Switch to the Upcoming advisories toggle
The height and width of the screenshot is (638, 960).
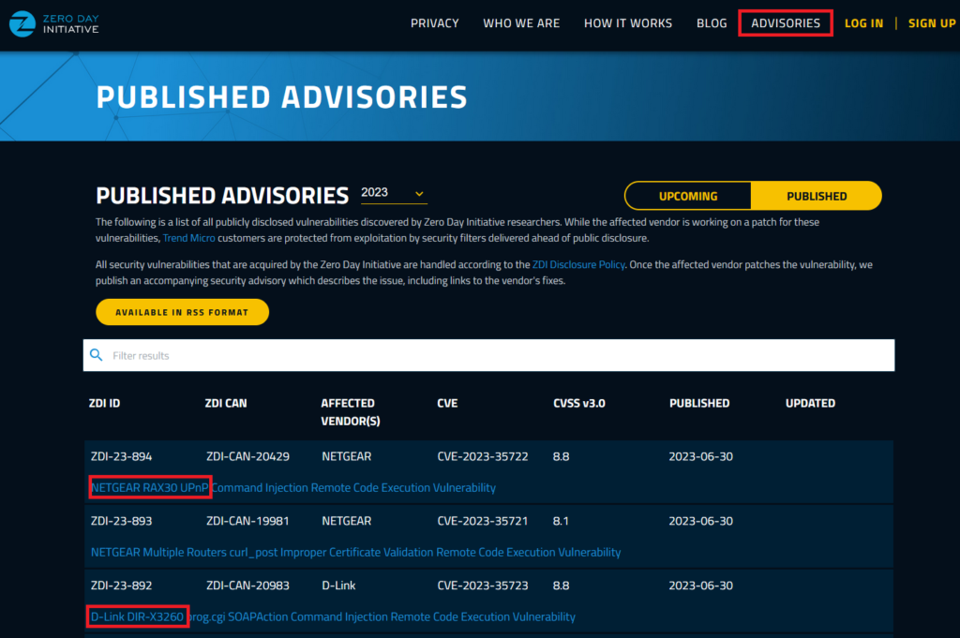(688, 196)
